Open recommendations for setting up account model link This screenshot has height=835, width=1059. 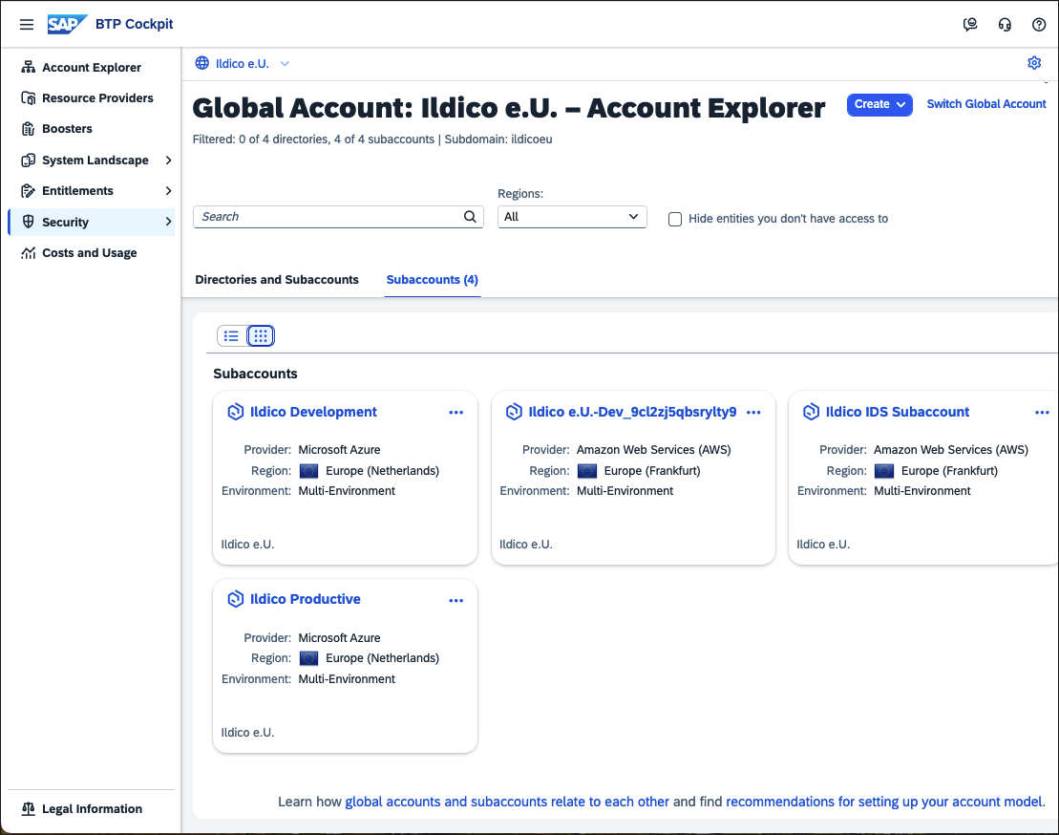(x=884, y=802)
